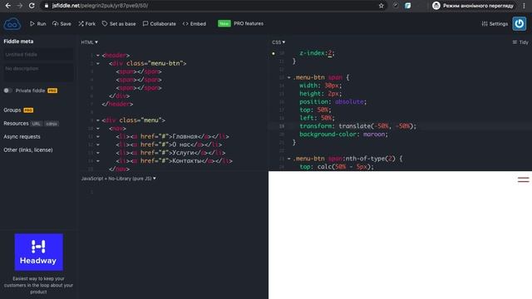Click the position: absolute CSS line
Viewport: 532px width, 299px height.
point(332,101)
